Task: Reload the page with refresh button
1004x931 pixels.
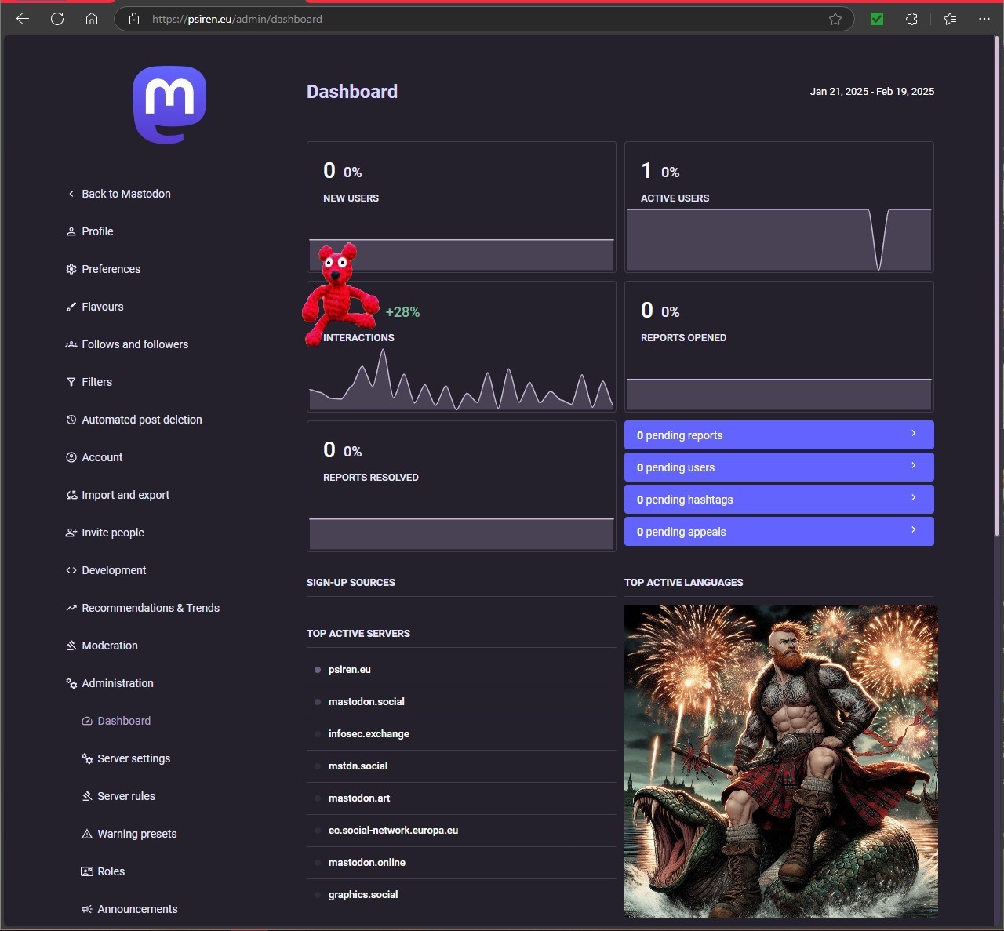Action: tap(57, 19)
